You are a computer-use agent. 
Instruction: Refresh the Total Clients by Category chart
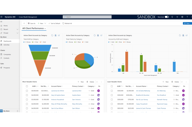tap(95, 36)
